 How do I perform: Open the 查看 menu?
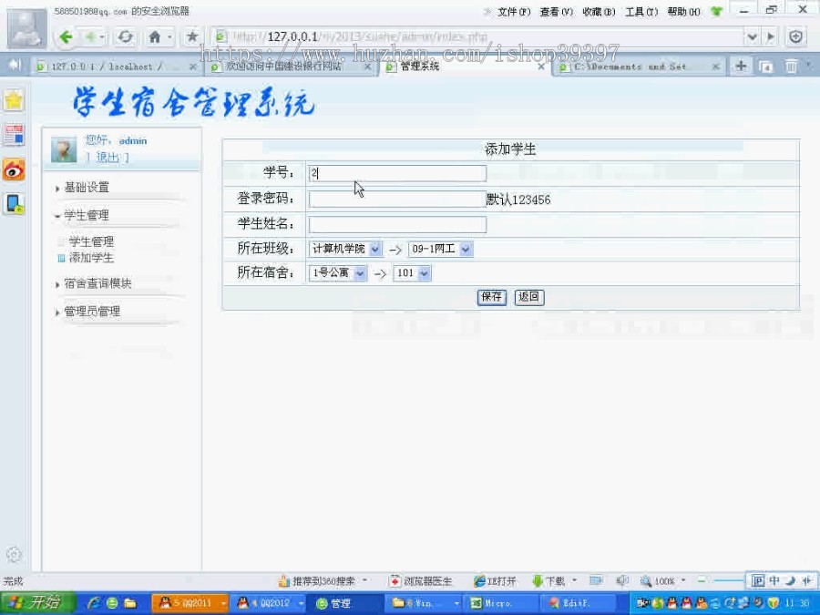[x=557, y=12]
